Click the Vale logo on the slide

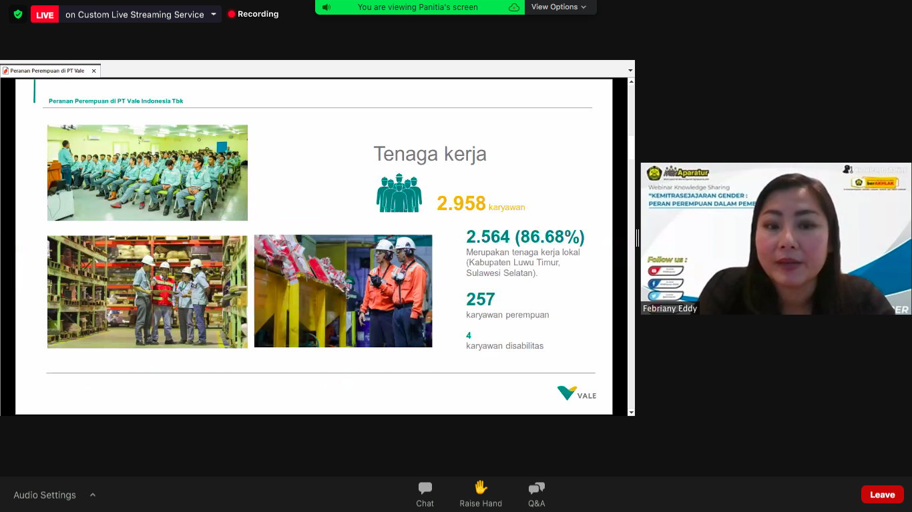tap(577, 393)
